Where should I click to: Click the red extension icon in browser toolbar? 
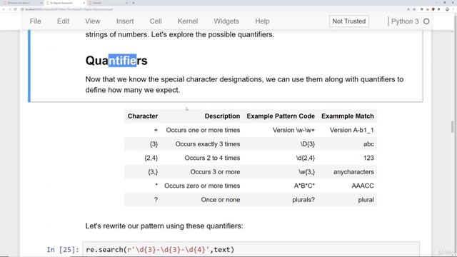(x=433, y=9)
